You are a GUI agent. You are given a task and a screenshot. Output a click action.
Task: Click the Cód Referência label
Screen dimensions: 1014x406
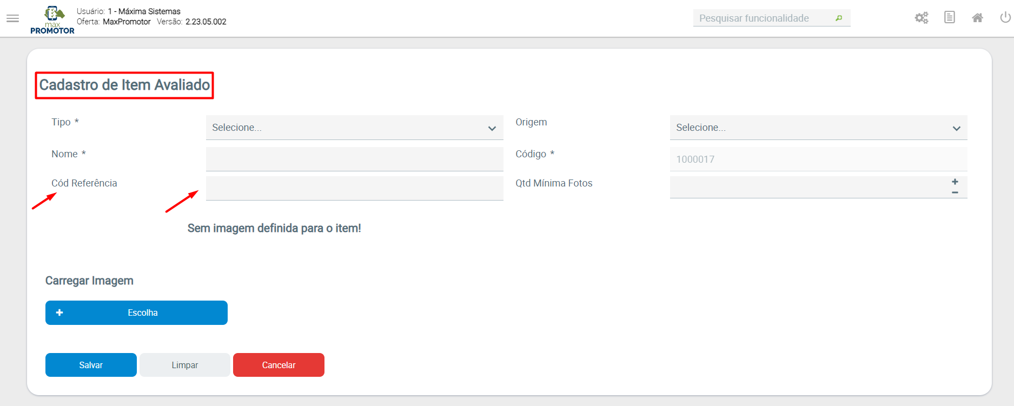click(x=84, y=183)
